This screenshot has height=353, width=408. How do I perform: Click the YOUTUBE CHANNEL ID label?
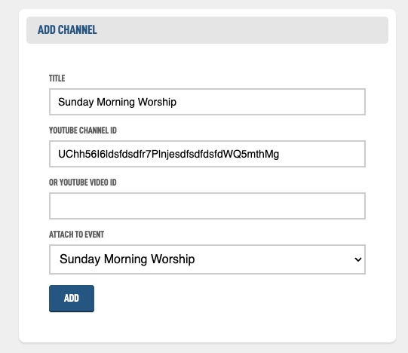tap(83, 130)
